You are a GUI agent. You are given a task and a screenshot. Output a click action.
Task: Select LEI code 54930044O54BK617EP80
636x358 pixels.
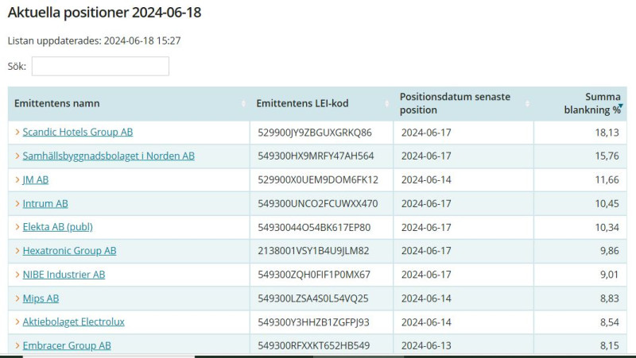[x=314, y=227]
